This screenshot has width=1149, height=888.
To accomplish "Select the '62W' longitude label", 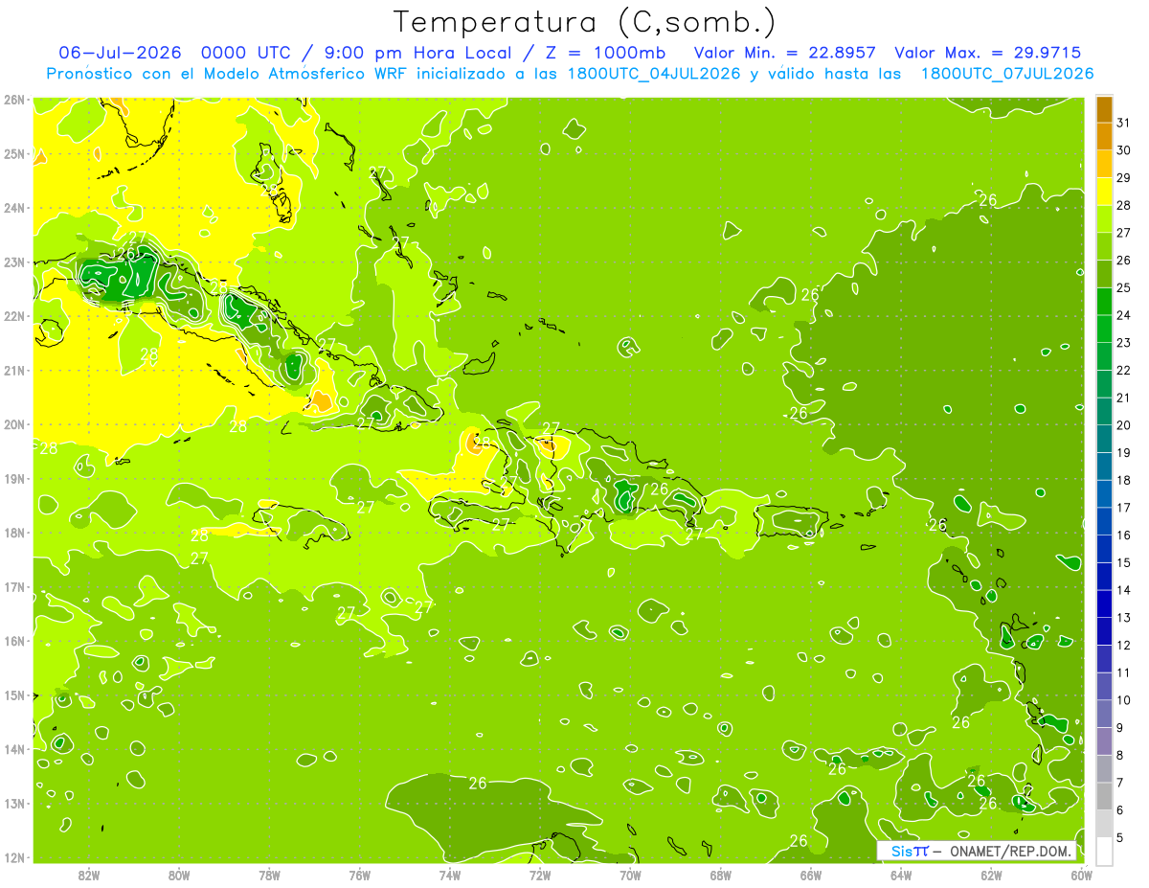I will click(991, 875).
